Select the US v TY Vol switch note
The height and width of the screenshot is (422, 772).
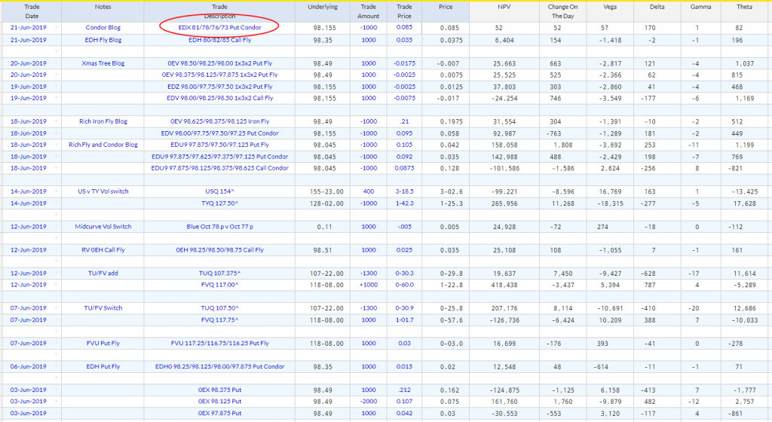103,191
